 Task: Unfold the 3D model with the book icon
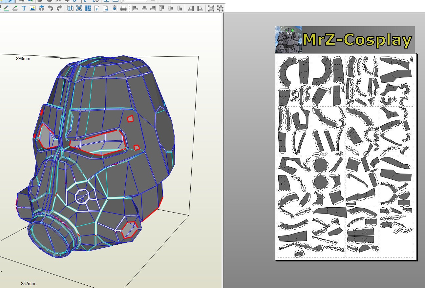(x=71, y=9)
